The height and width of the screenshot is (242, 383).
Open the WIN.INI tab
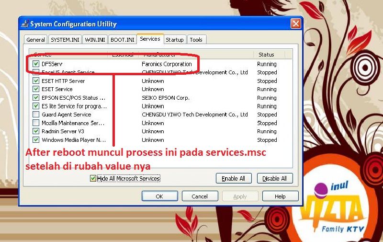tap(95, 40)
